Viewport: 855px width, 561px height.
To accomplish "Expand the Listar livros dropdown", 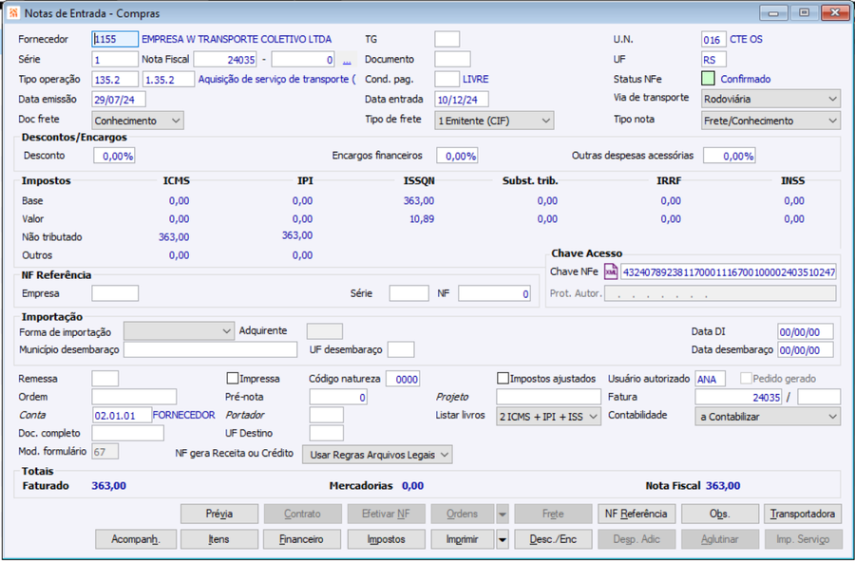I will pyautogui.click(x=548, y=417).
